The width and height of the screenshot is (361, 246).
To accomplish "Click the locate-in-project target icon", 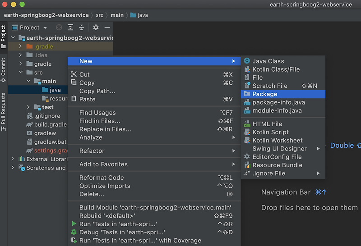I will [x=59, y=27].
